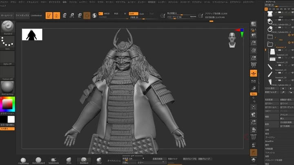
Task: Expand the 結合 section
Action: click(267, 134)
